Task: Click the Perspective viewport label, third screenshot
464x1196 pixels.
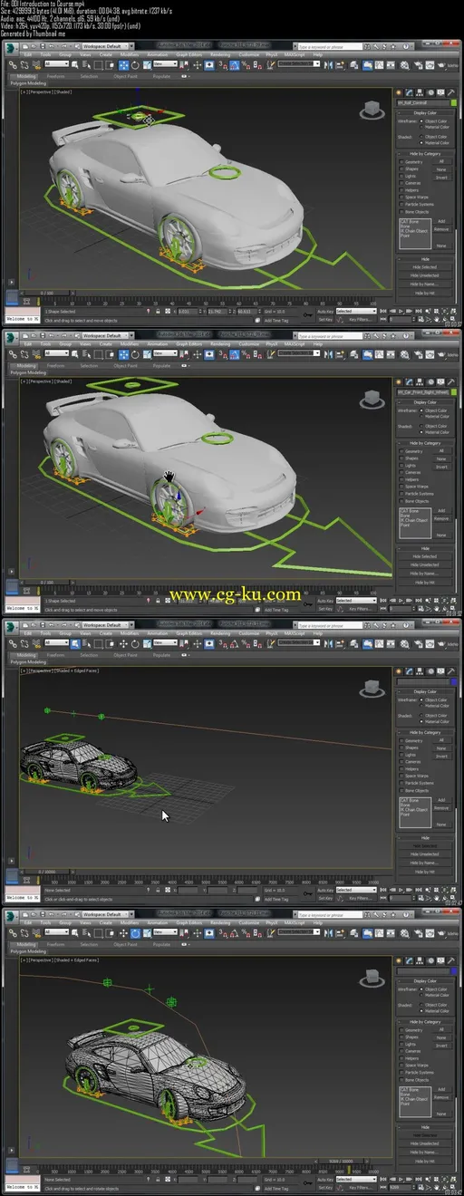Action: coord(38,671)
